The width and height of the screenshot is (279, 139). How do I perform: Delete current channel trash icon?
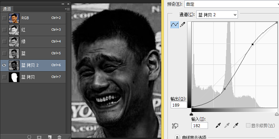tap(60, 137)
